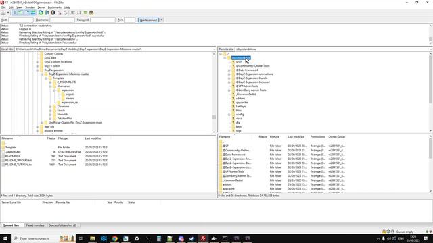Select remote battleye tree folder
This screenshot has height=243, width=433.
(241, 107)
